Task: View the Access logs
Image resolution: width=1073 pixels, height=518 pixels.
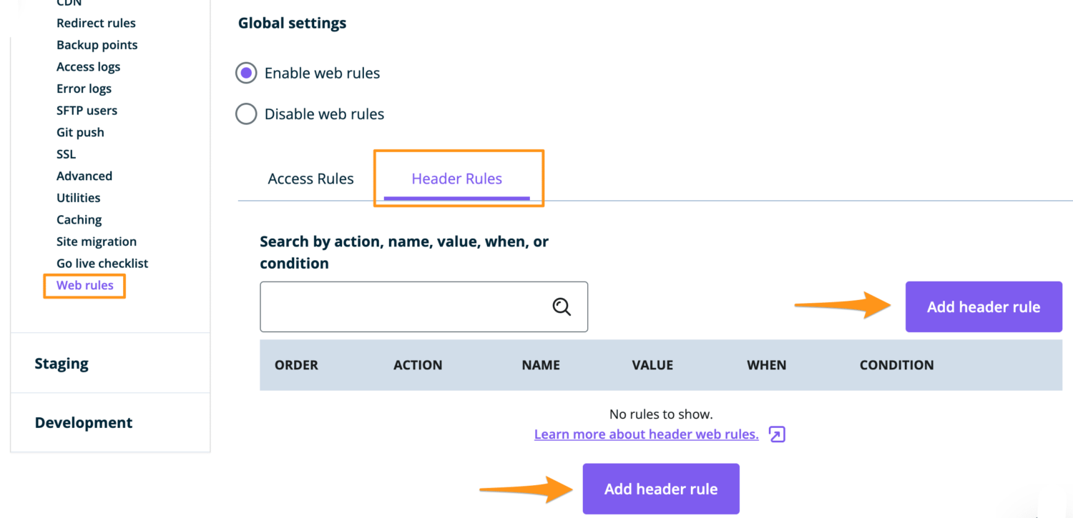Action: [88, 66]
